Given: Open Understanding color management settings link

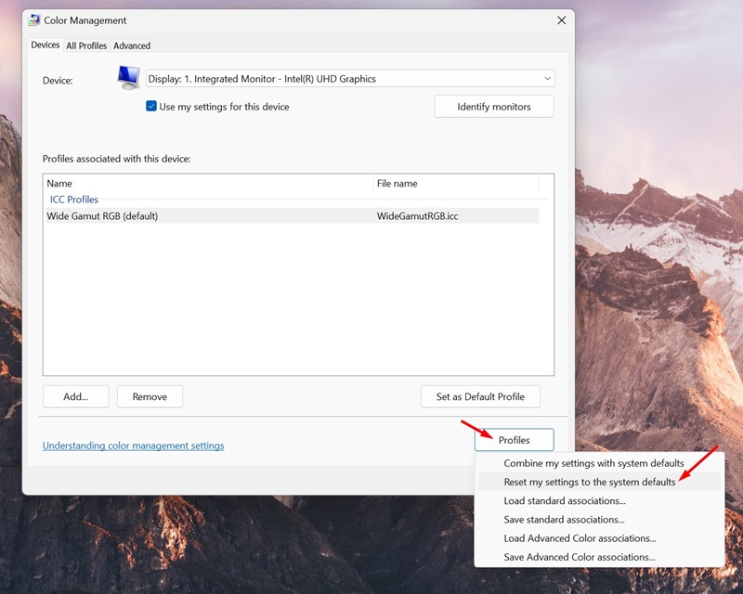Looking at the screenshot, I should coord(133,445).
